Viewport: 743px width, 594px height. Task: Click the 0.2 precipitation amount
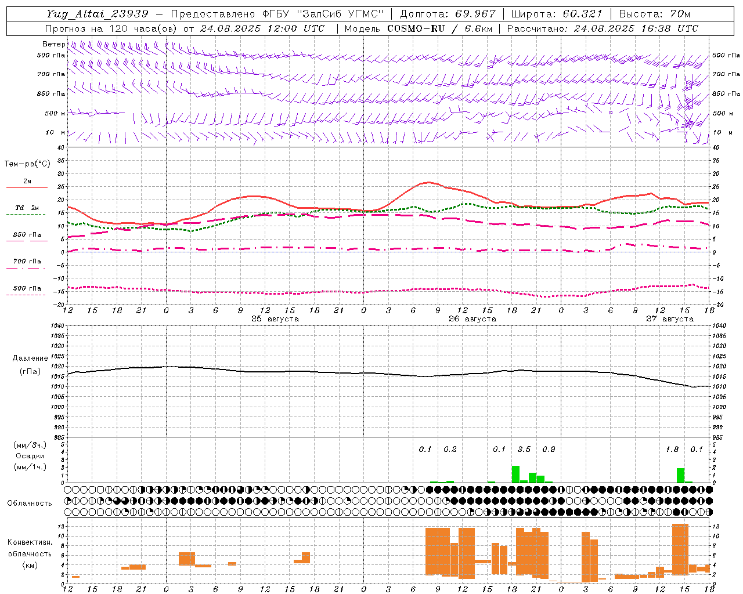point(450,449)
